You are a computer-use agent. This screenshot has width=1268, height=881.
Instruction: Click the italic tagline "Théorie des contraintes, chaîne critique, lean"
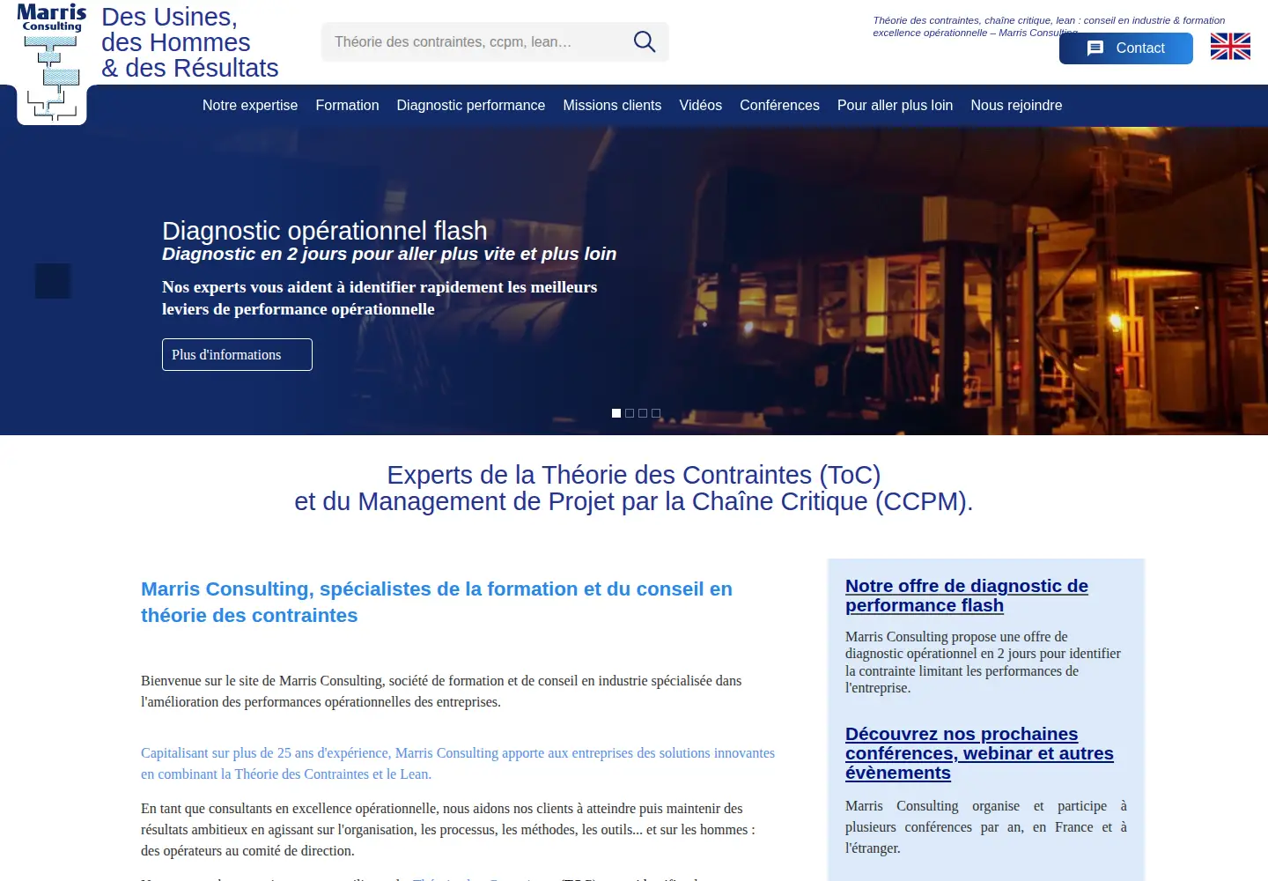click(x=1049, y=26)
